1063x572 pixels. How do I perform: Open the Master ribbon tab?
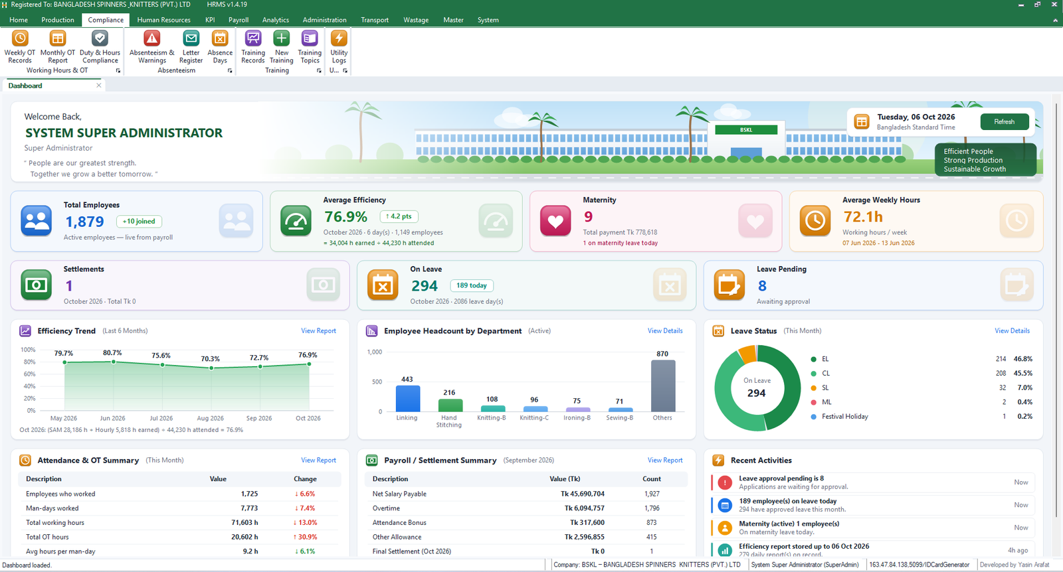point(453,20)
